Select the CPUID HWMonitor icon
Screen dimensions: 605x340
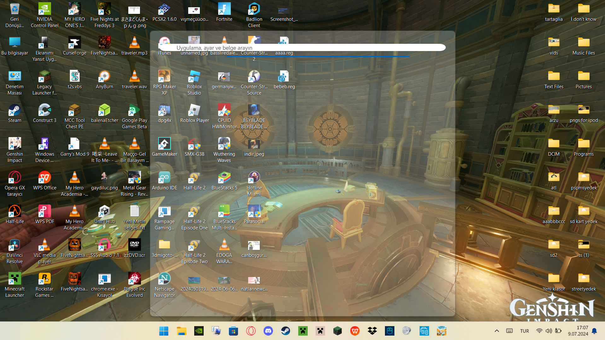(x=224, y=116)
